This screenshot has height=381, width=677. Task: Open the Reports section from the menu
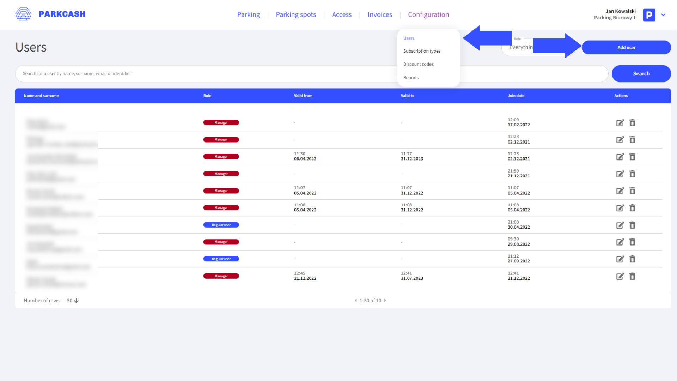coord(411,77)
